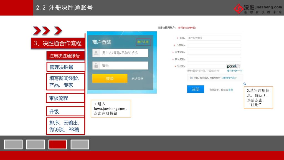This screenshot has height=160, width=284.
Task: Select the 管理决胜通 menu item
Action: 65,67
